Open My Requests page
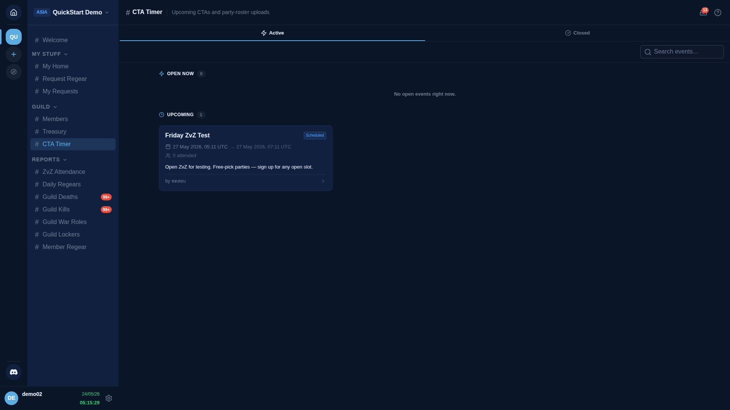730x410 pixels. pos(73,91)
